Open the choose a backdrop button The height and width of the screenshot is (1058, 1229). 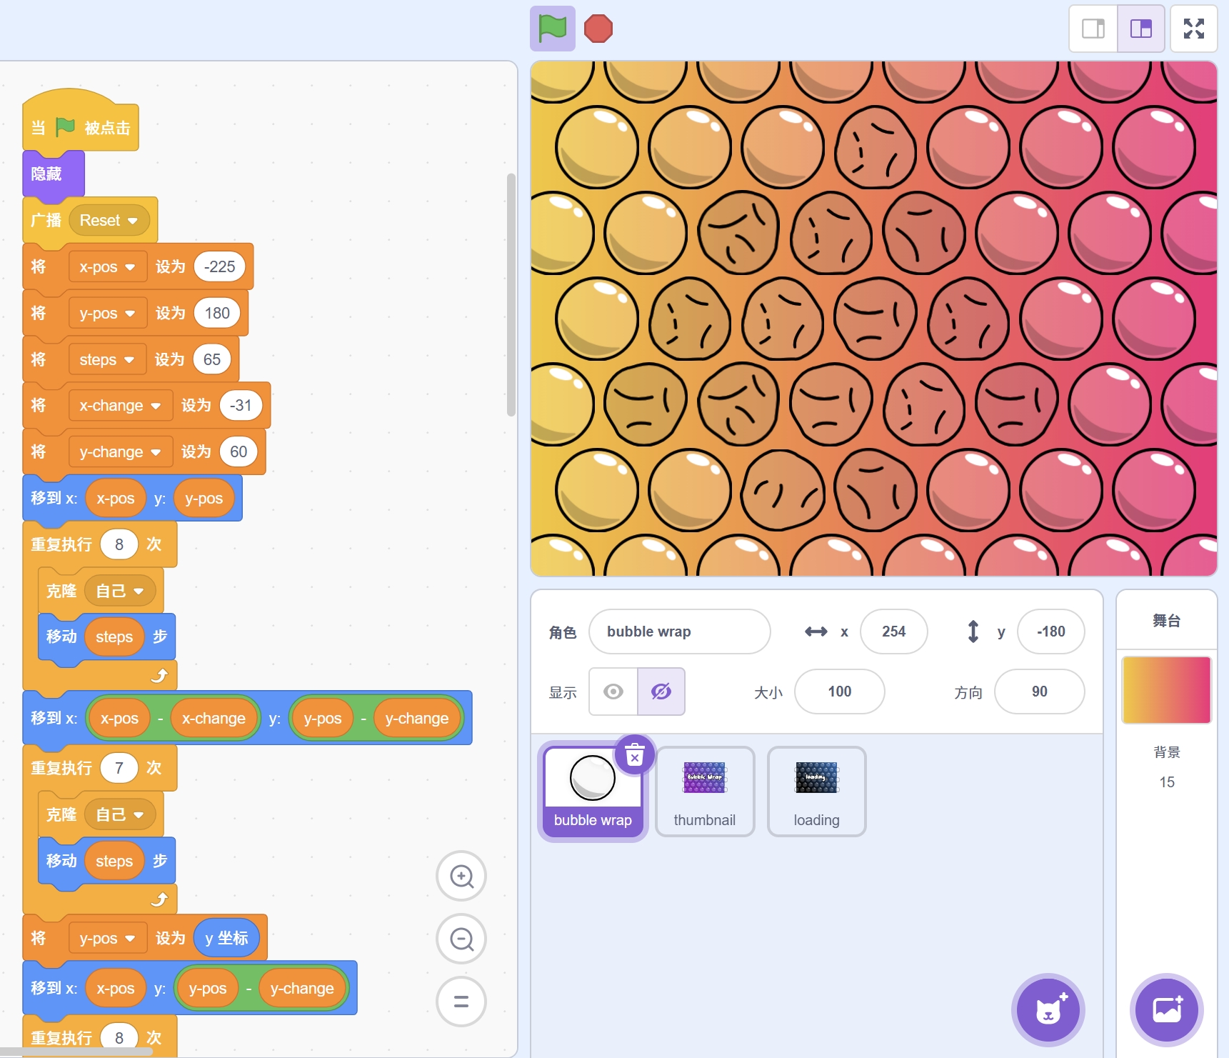(1166, 1010)
